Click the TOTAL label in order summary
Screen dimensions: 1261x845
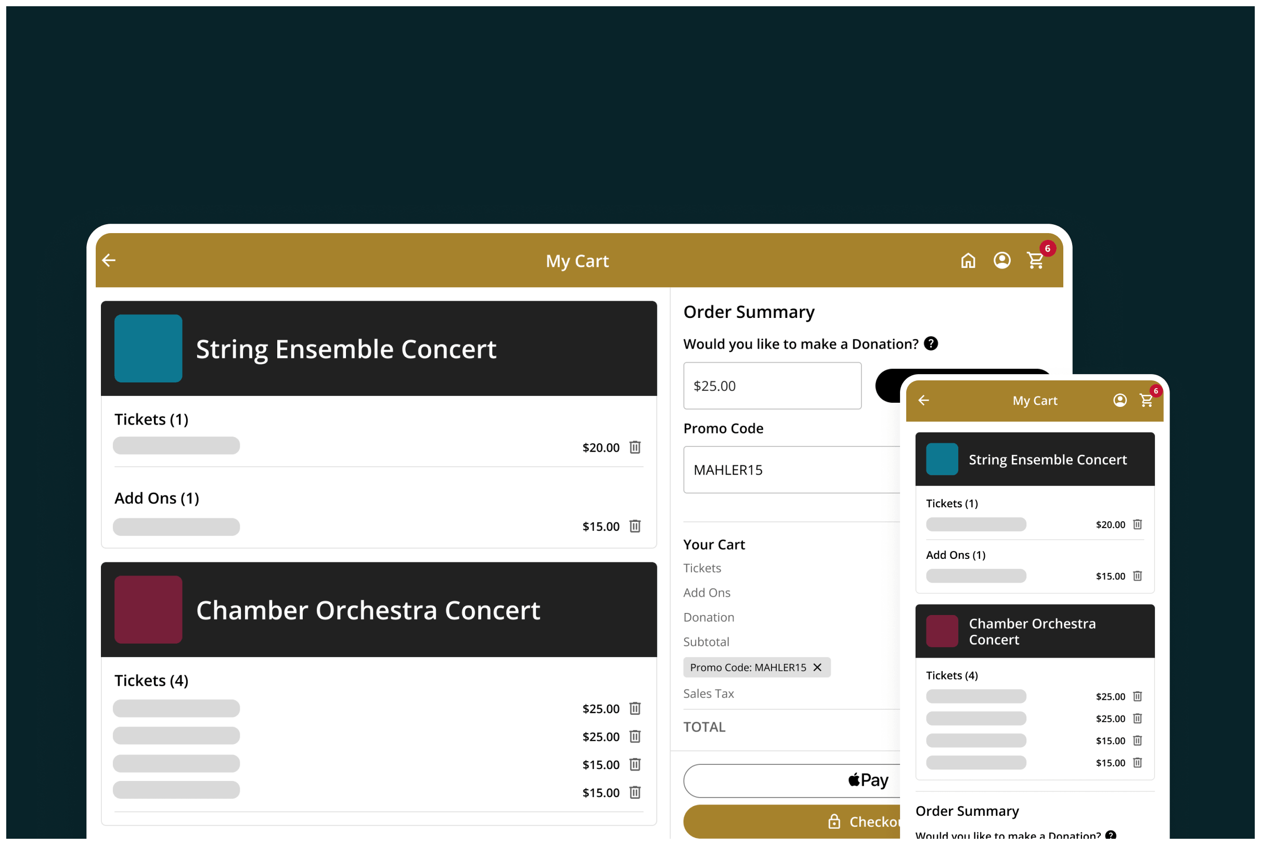[704, 726]
